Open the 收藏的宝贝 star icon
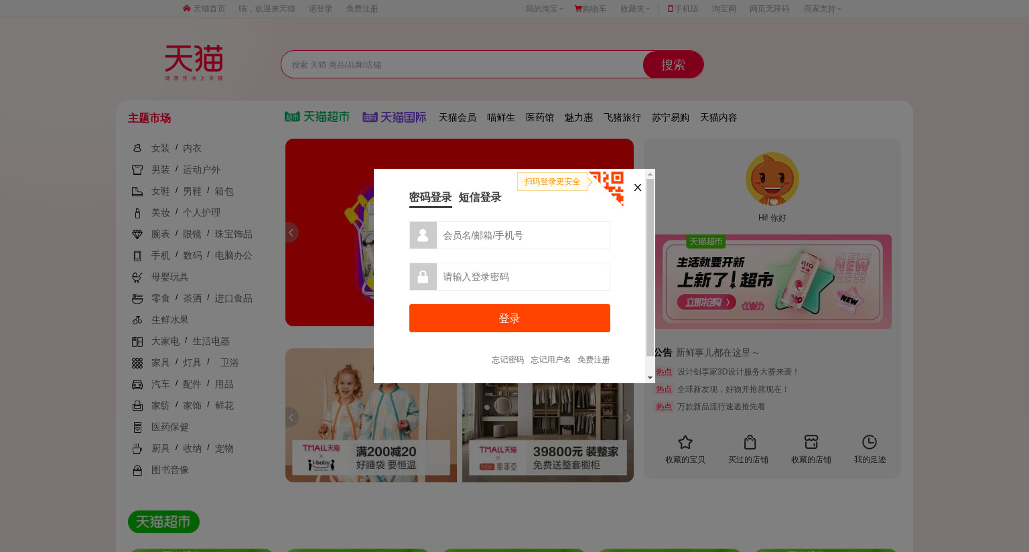 point(685,442)
